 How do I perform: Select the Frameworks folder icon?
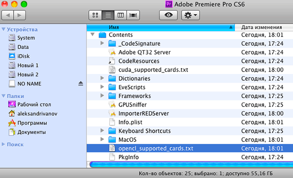click(x=112, y=96)
